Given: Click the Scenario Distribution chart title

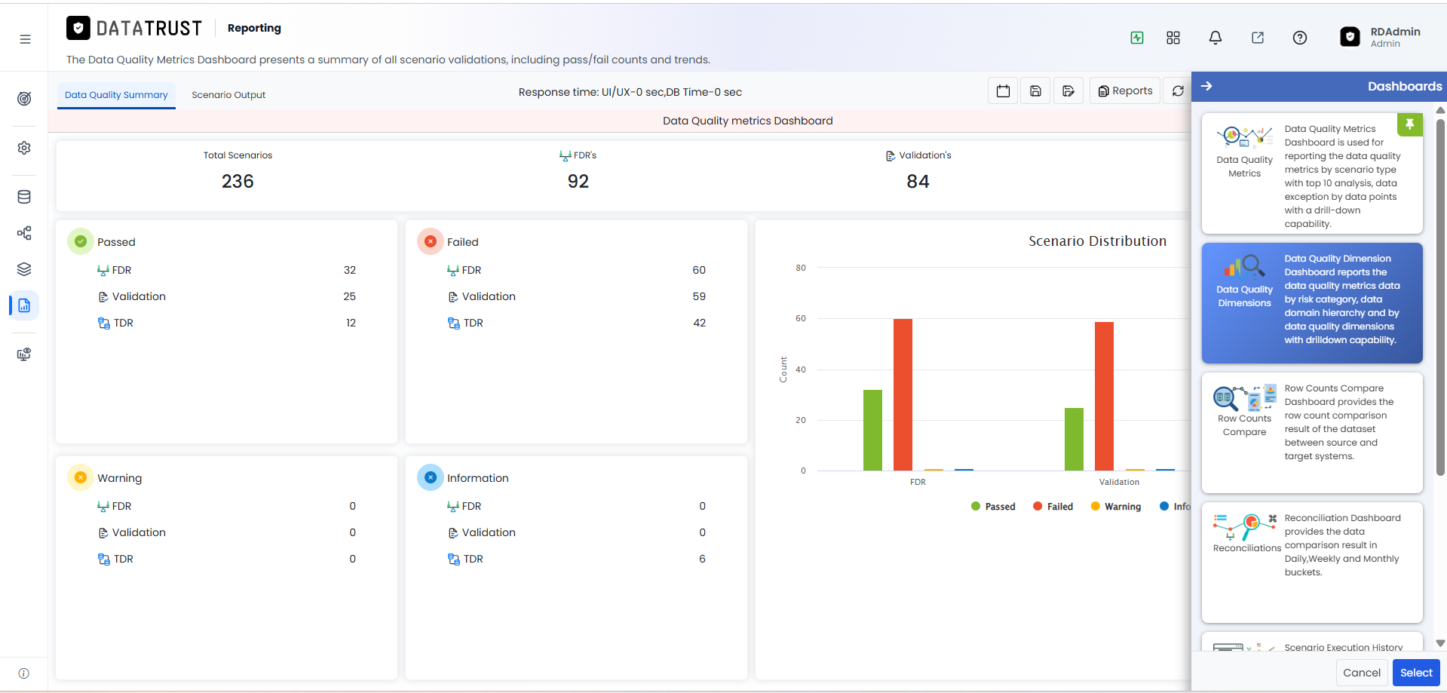Looking at the screenshot, I should (1097, 241).
